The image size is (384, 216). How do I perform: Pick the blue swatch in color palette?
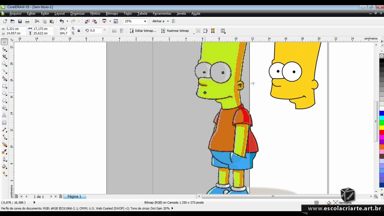tap(382, 113)
